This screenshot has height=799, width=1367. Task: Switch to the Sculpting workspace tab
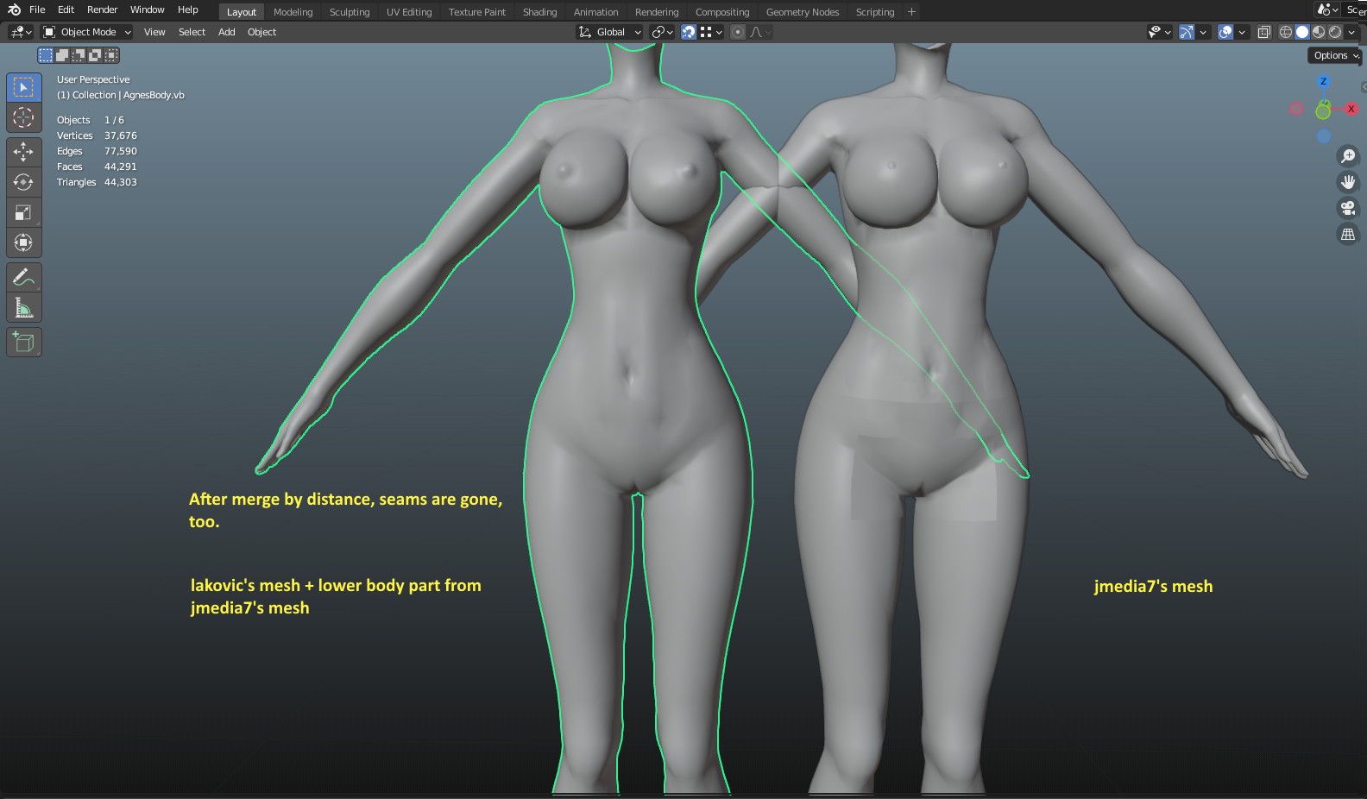click(349, 12)
